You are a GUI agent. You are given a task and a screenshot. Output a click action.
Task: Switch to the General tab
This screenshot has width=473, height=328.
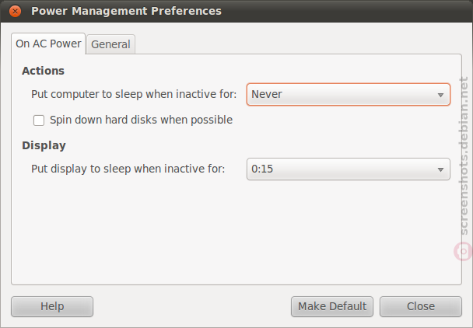[x=110, y=44]
